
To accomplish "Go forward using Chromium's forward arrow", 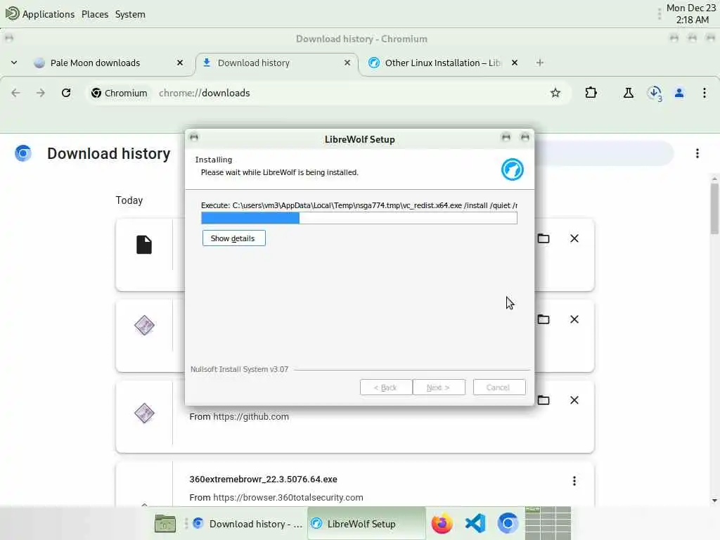I will [41, 93].
